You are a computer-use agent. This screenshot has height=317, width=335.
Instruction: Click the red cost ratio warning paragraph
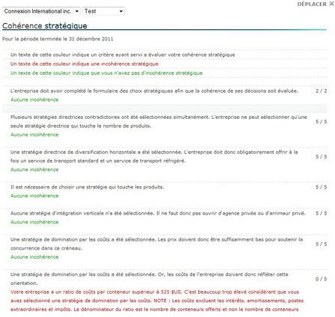pos(157,301)
